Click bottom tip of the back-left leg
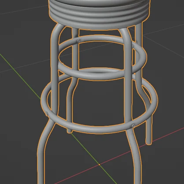The height and width of the screenshot is (184, 184). [x=70, y=131]
